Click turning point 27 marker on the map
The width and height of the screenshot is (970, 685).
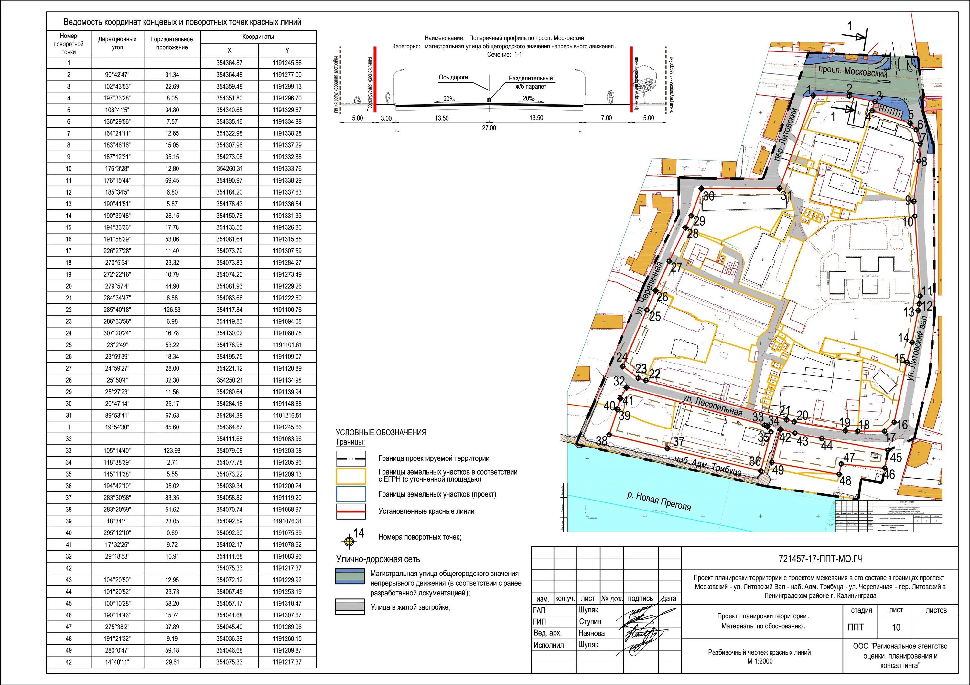(669, 261)
